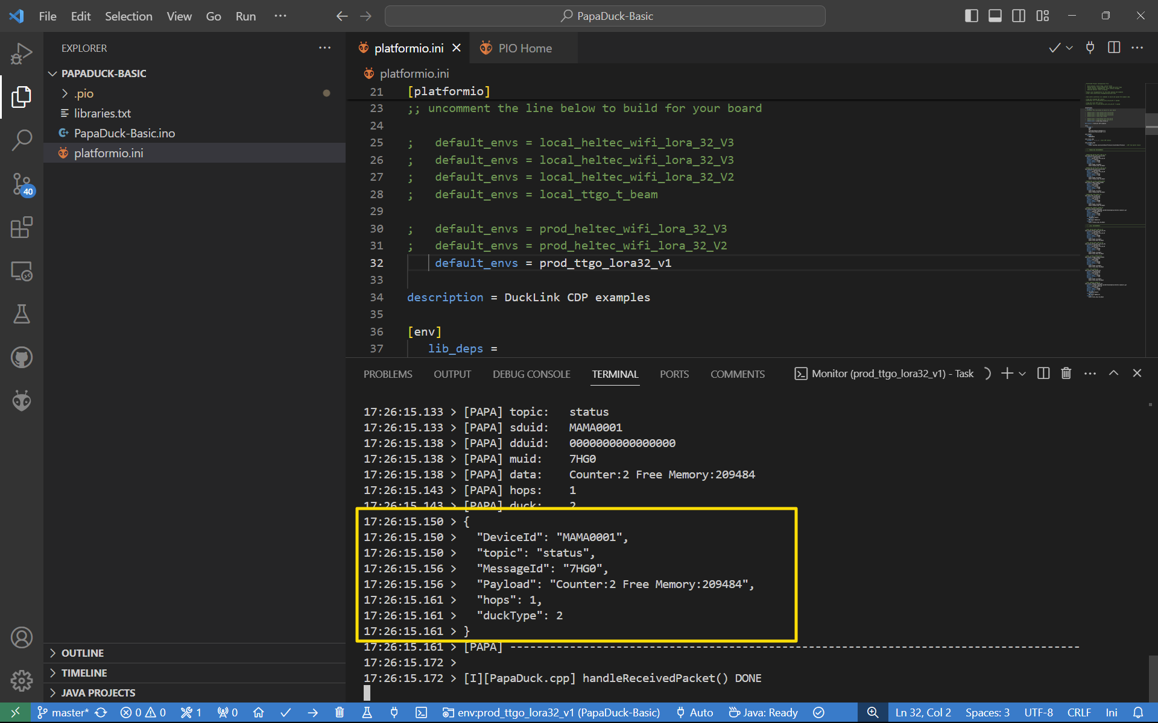
Task: Open Explorer Views and More Actions ellipsis
Action: tap(324, 48)
